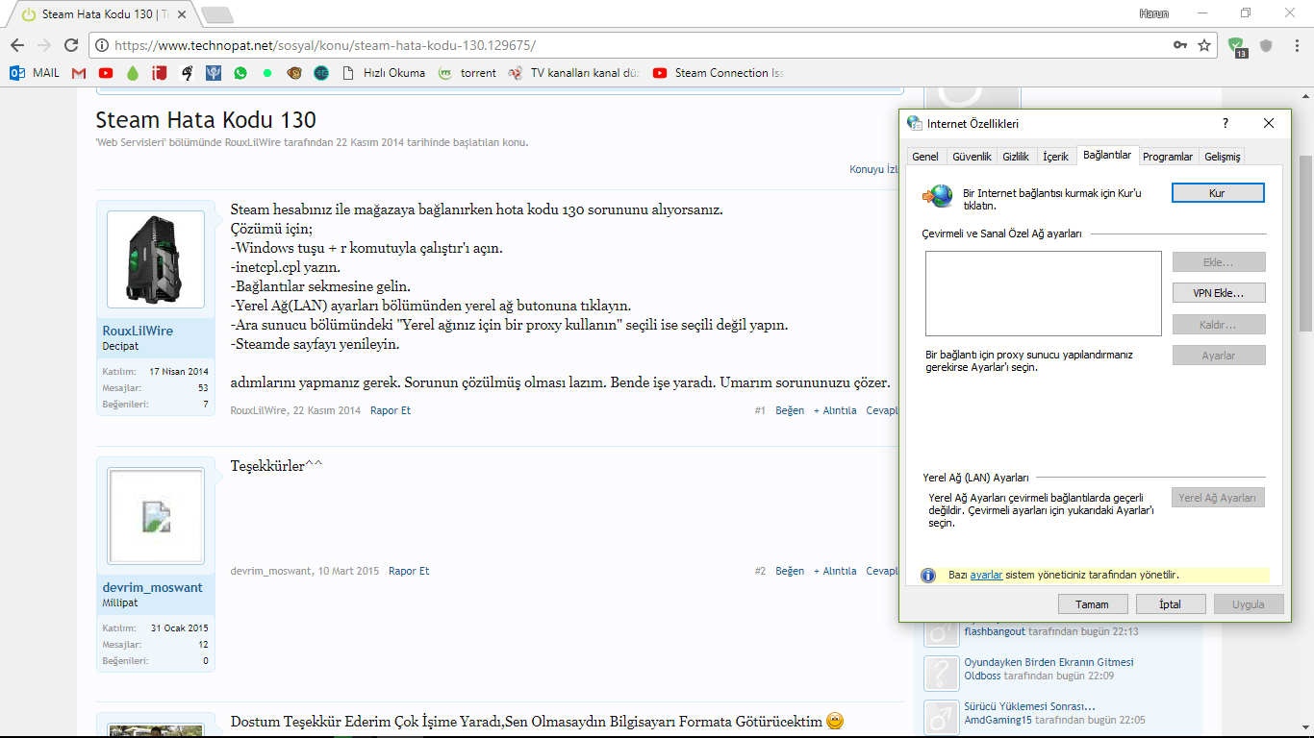Quote post #1 with + Alıntıla
Viewport: 1314px width, 738px height.
(x=835, y=410)
